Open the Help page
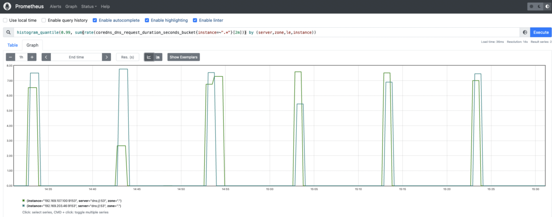Viewport: 552px width, 217px height. point(105,6)
